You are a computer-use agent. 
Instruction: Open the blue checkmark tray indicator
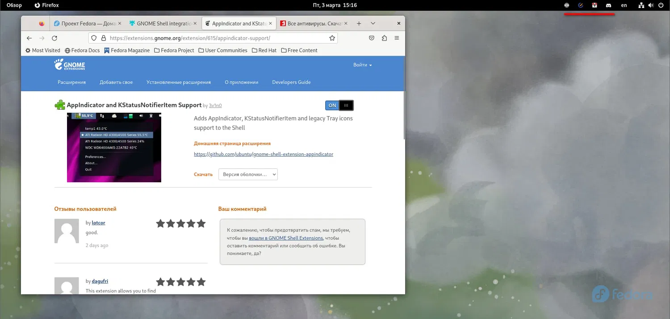point(581,5)
